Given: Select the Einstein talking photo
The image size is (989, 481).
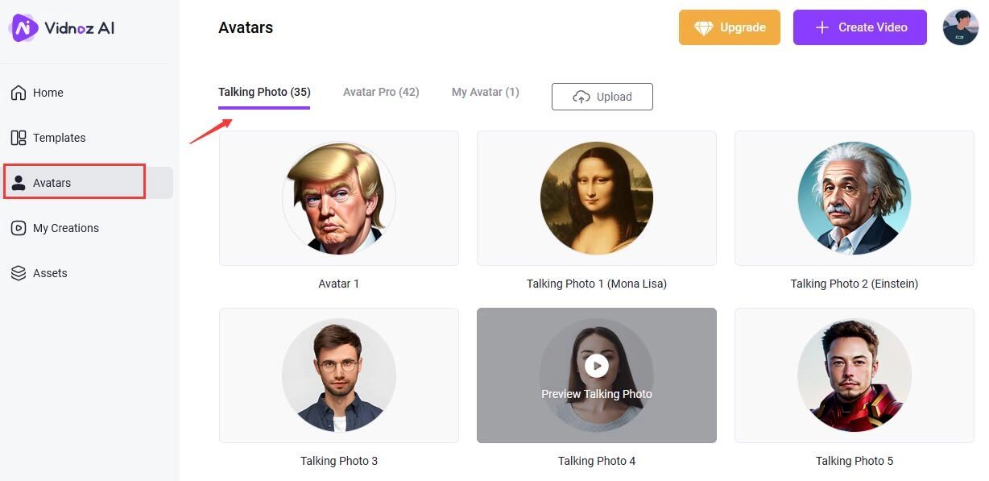Looking at the screenshot, I should tap(854, 197).
